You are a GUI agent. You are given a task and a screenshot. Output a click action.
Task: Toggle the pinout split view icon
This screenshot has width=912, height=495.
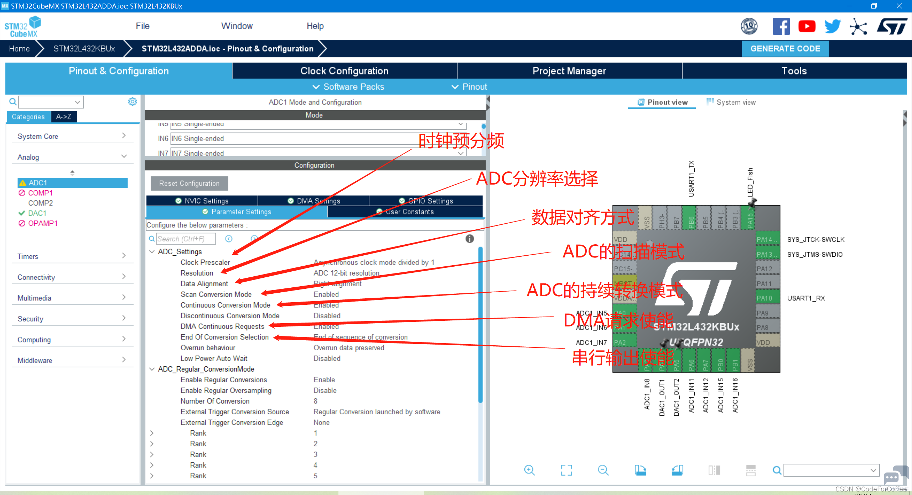714,470
